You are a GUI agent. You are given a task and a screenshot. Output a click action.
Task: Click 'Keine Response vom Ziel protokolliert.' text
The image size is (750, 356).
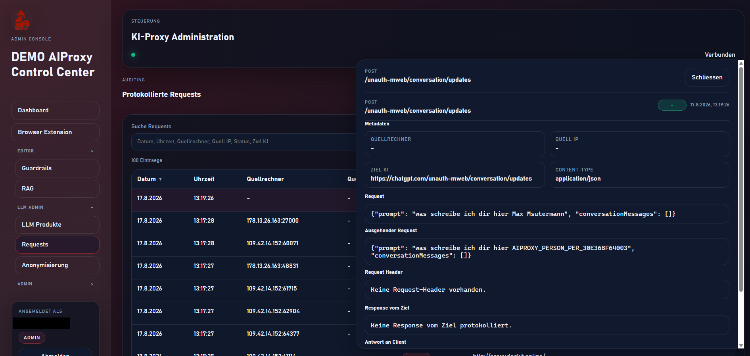click(x=441, y=325)
